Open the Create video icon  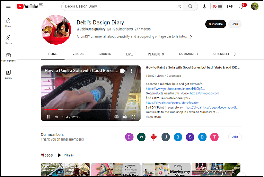pyautogui.click(x=230, y=6)
